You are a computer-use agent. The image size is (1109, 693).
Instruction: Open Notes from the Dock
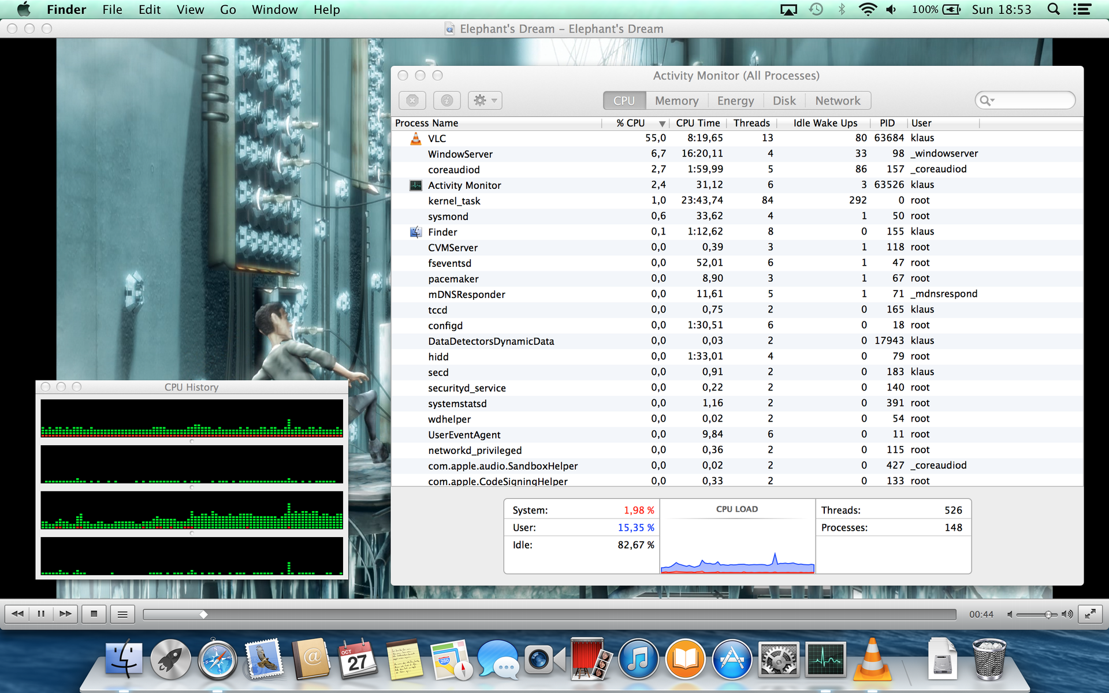[x=405, y=660]
